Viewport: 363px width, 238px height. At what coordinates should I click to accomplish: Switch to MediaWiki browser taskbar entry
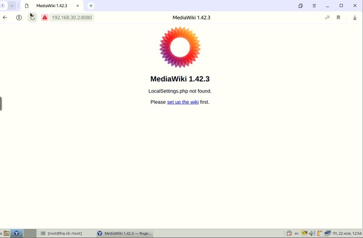coord(125,233)
